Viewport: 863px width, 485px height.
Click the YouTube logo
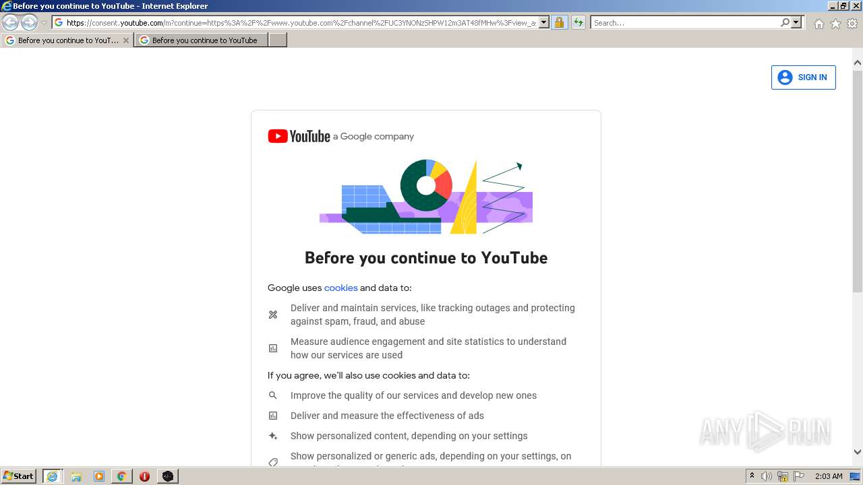click(x=299, y=136)
